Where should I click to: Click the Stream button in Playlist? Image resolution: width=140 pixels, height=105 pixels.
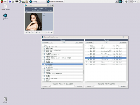tap(89, 43)
